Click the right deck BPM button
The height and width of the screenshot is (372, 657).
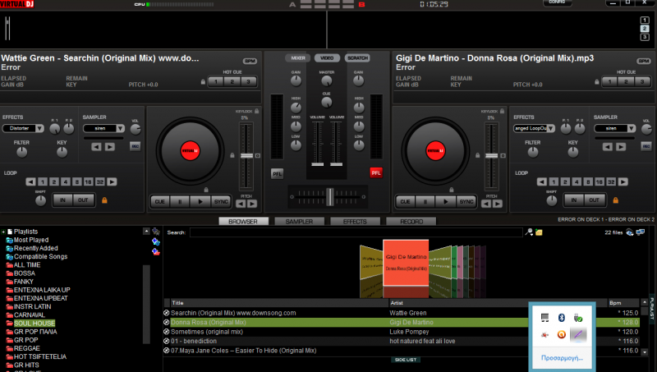[x=643, y=61]
